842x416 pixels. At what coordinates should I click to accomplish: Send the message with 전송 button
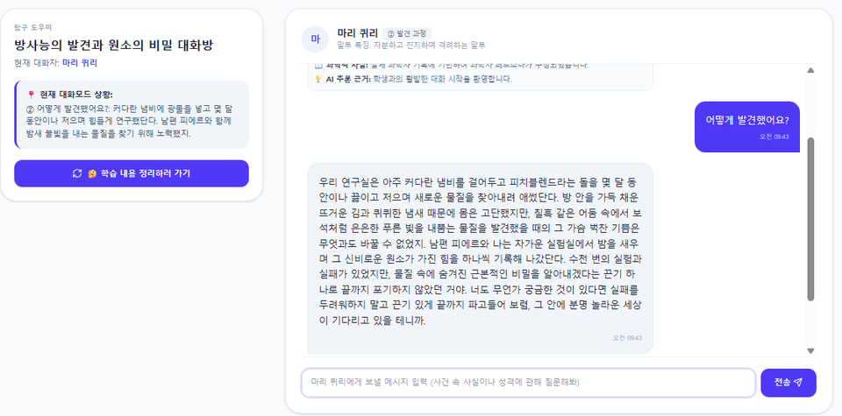tap(788, 383)
